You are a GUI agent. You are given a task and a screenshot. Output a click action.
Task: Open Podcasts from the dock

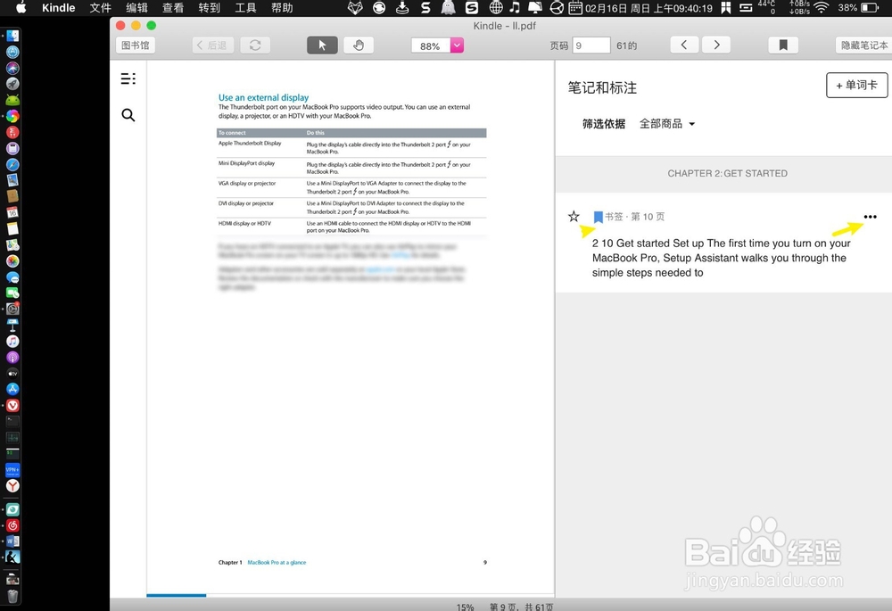(12, 358)
